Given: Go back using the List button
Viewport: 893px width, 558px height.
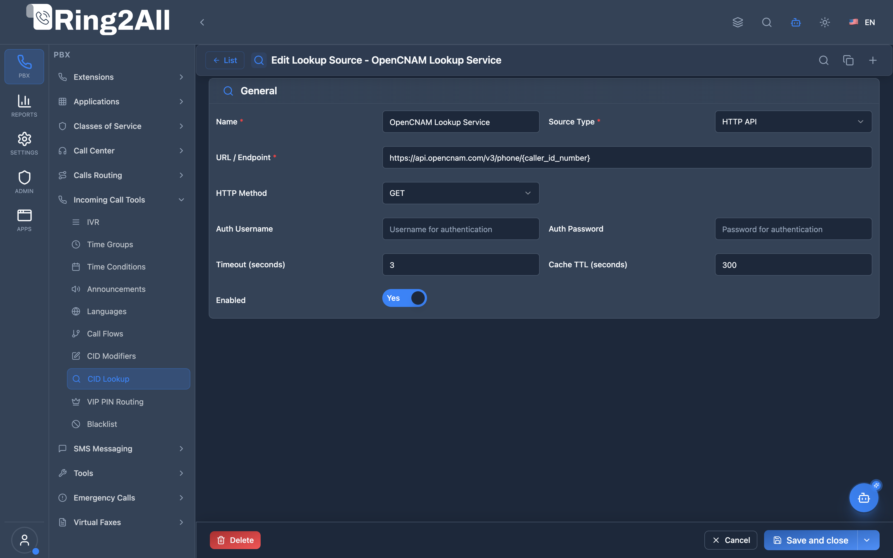Looking at the screenshot, I should click(225, 60).
